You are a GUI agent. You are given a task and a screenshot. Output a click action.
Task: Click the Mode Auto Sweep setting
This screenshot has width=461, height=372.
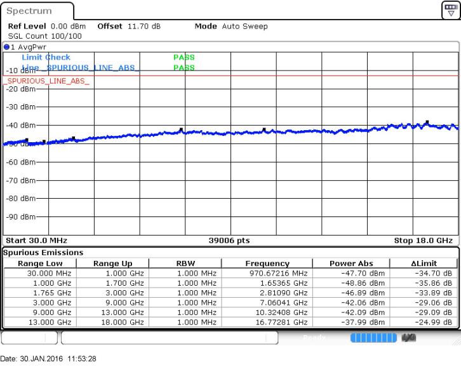[x=231, y=26]
